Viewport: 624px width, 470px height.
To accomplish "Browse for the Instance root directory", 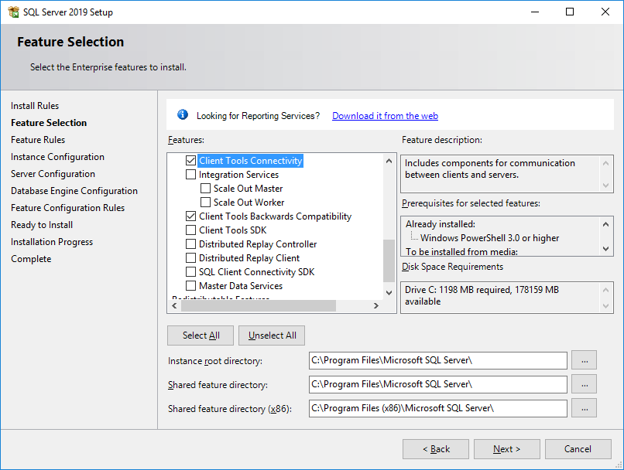I will [584, 360].
